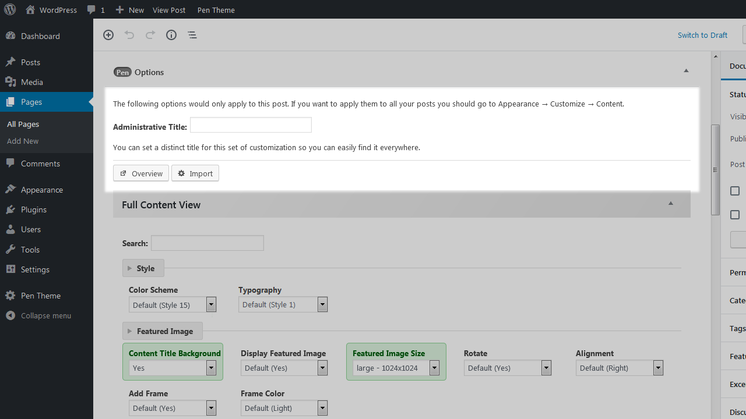The image size is (746, 419).
Task: Select Add New under Pages
Action: point(23,141)
